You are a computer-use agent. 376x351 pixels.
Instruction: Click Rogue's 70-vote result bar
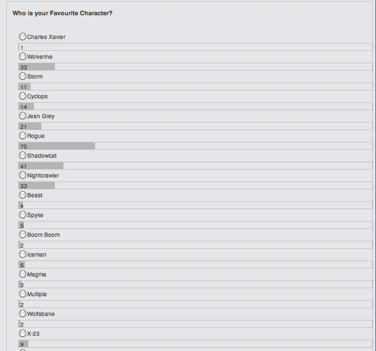[57, 146]
